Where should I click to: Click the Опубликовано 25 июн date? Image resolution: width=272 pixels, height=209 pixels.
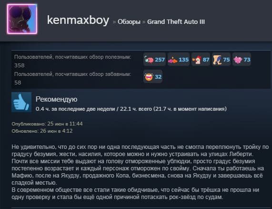[47, 124]
